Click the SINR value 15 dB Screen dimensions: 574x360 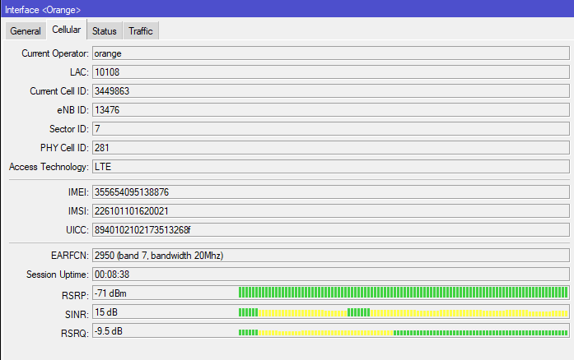click(x=106, y=312)
